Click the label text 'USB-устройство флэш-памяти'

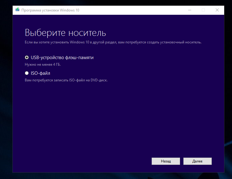click(x=62, y=58)
